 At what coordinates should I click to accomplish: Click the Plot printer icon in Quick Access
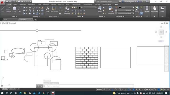tap(19, 1)
